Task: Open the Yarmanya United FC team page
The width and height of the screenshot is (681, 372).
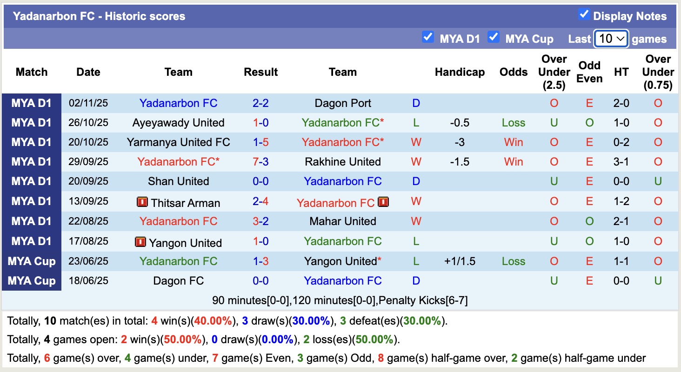Action: 178,142
